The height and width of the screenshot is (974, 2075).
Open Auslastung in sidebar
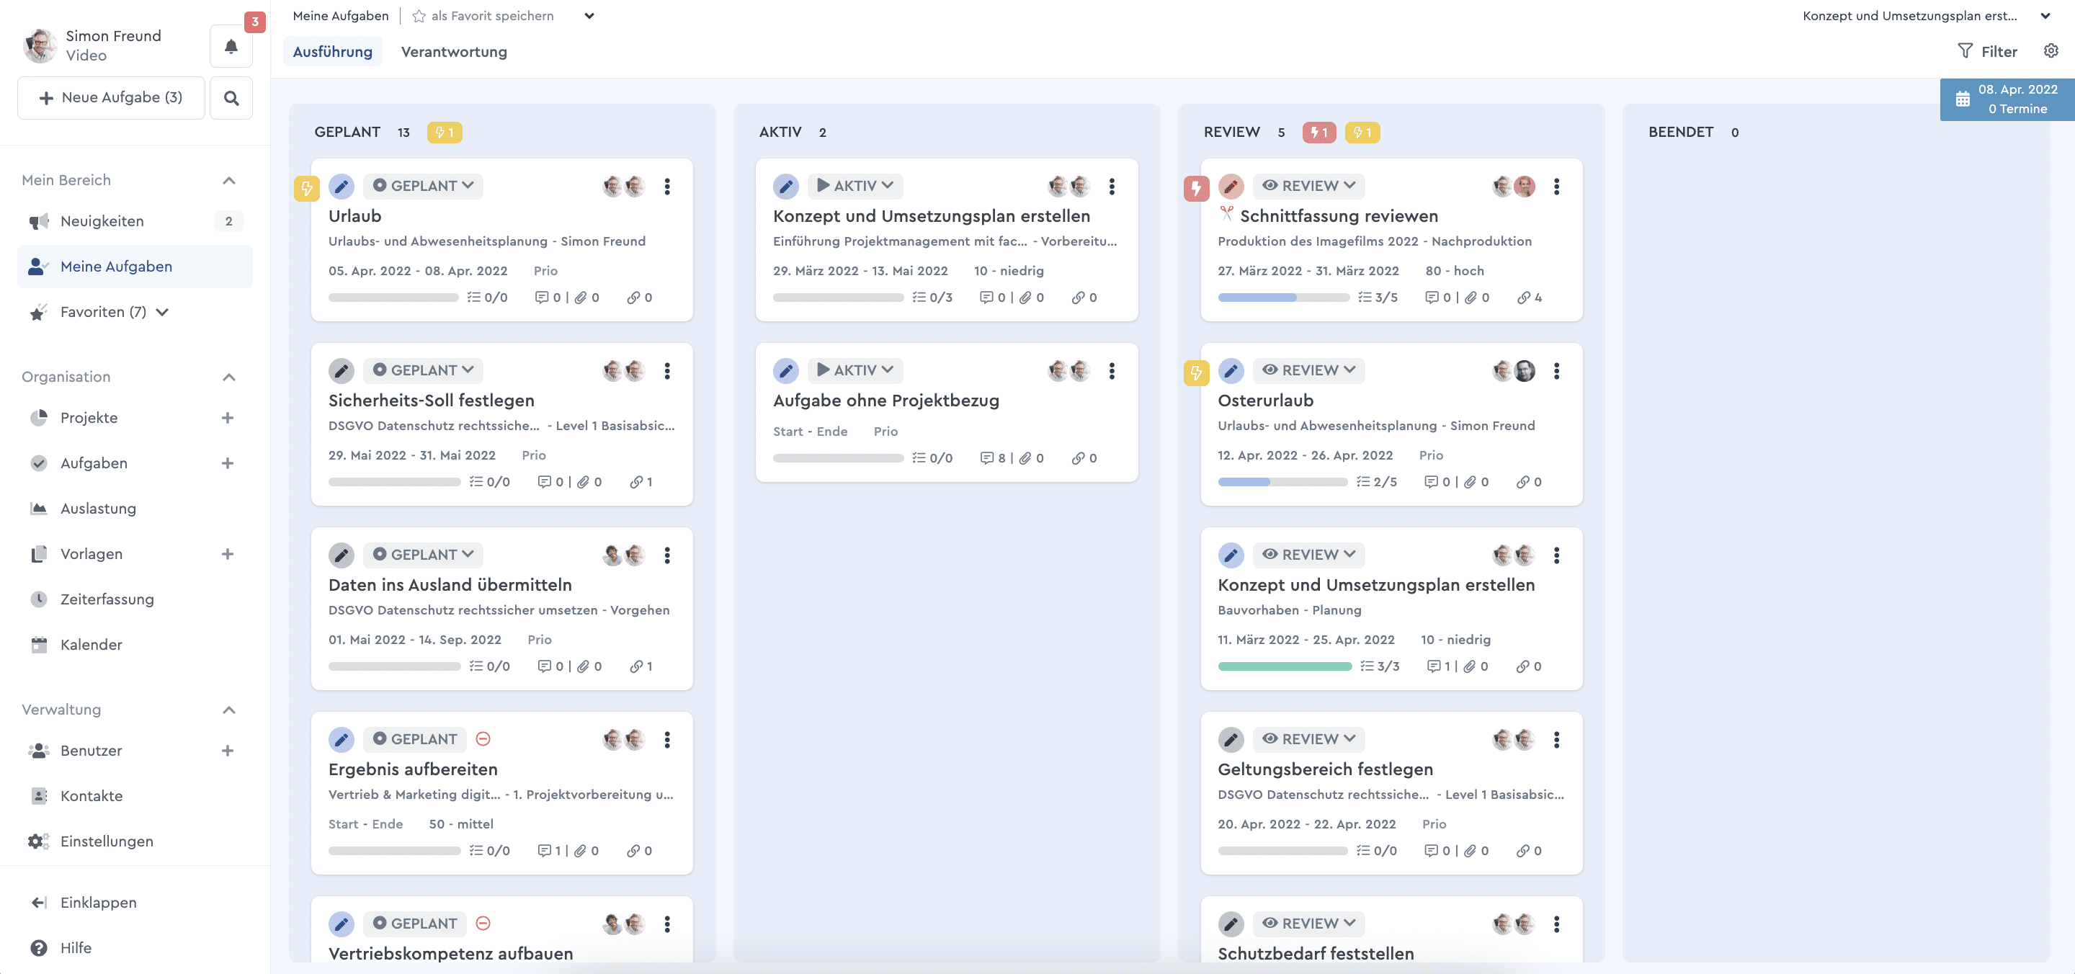point(135,509)
